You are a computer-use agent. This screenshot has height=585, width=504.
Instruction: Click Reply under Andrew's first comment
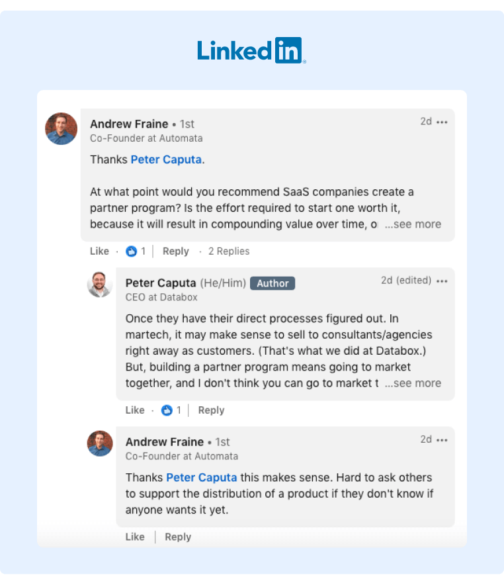pyautogui.click(x=175, y=251)
